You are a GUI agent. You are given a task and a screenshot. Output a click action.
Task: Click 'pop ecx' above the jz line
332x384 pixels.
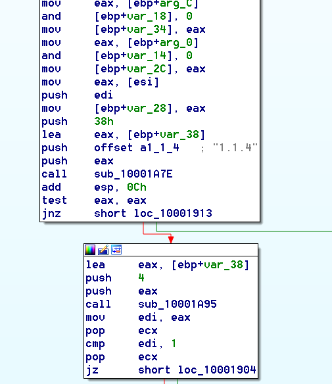click(122, 357)
